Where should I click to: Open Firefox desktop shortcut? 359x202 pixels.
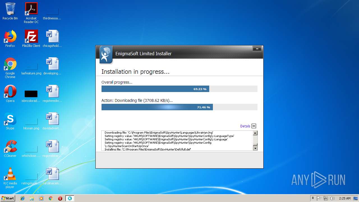tap(10, 39)
